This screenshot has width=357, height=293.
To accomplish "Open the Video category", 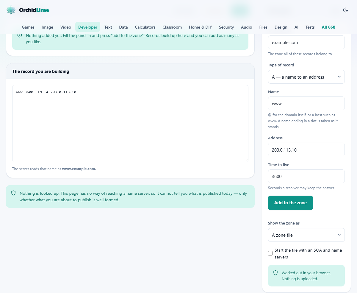I will 66,27.
